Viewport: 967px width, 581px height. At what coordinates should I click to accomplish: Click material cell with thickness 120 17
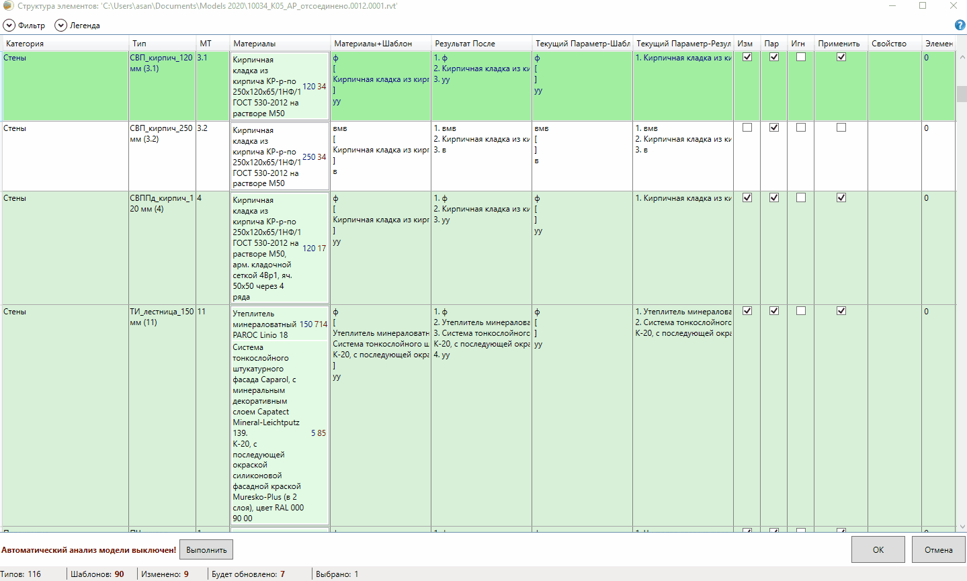280,248
